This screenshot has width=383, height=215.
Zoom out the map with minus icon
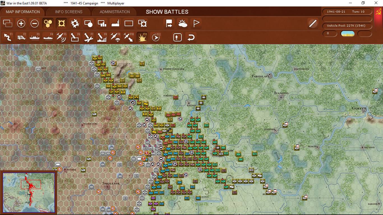pyautogui.click(x=34, y=24)
